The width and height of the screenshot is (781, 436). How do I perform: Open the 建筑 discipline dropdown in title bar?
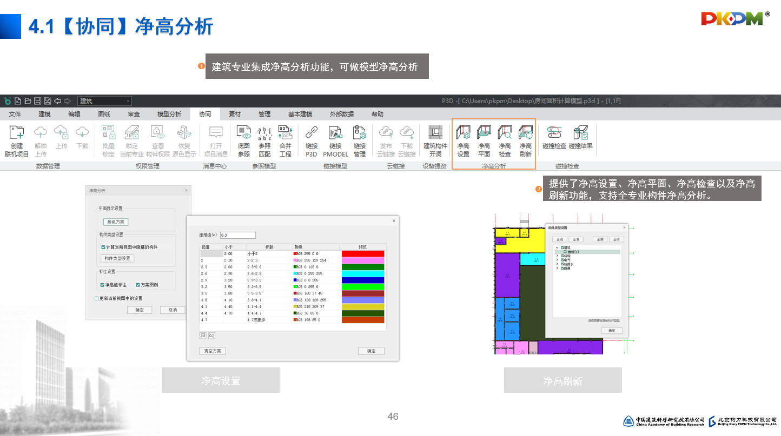104,101
